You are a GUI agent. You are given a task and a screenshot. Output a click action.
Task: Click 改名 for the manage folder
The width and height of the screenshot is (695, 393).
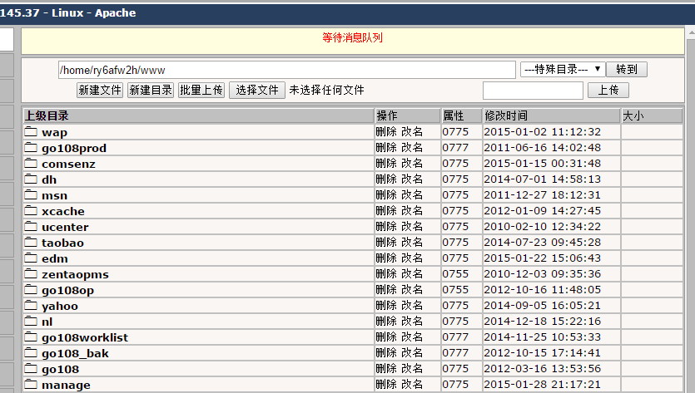click(412, 384)
